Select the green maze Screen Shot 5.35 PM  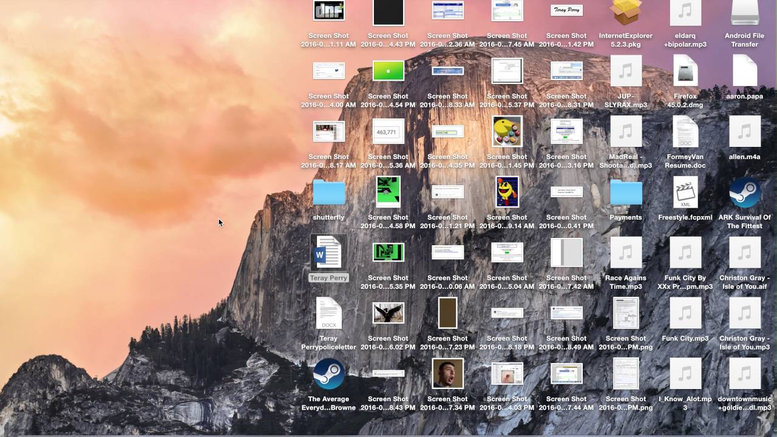388,252
